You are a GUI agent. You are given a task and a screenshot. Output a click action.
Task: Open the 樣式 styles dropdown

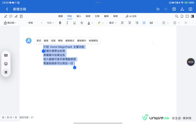(113, 23)
